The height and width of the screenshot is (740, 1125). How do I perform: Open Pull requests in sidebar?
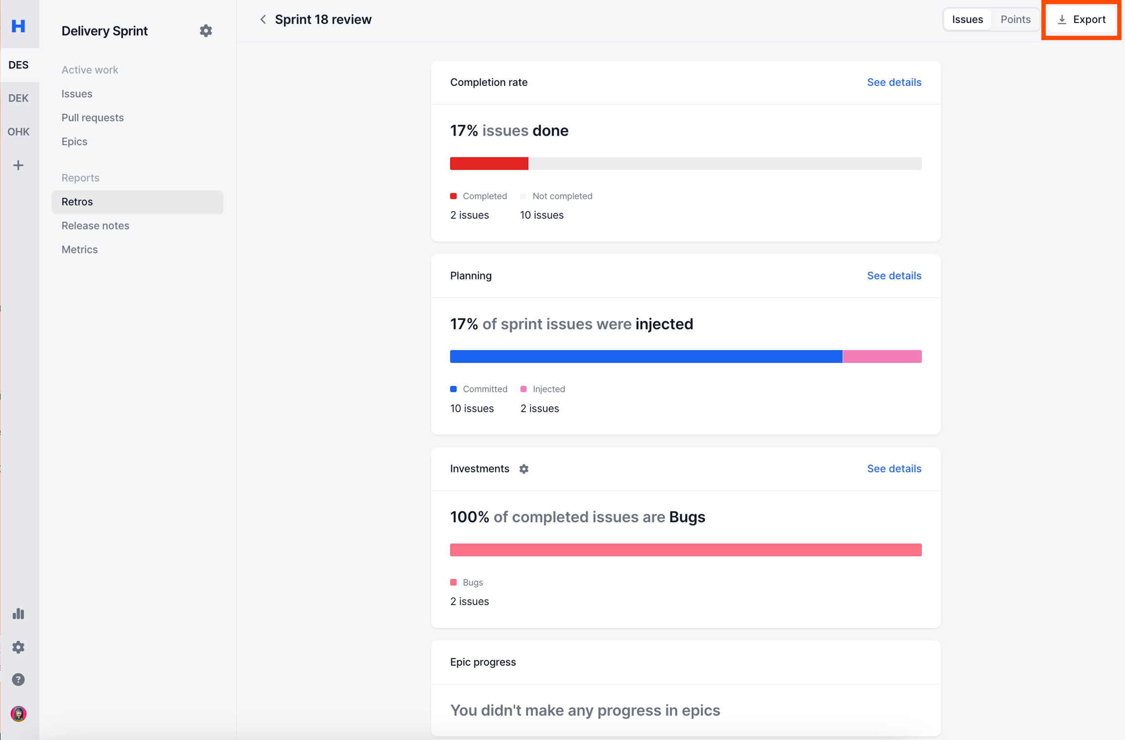pos(92,118)
